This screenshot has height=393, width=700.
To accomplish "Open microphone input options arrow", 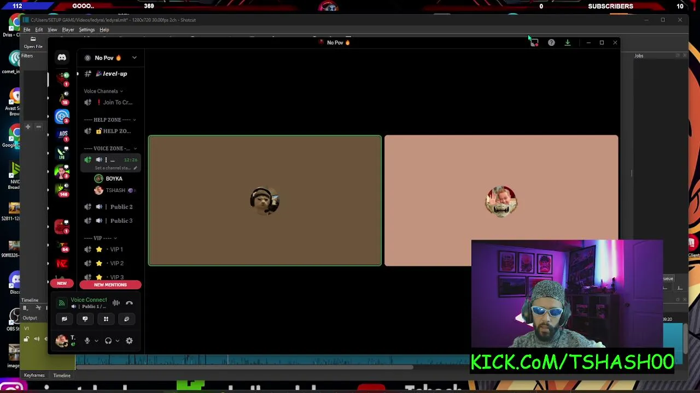I will 96,341.
